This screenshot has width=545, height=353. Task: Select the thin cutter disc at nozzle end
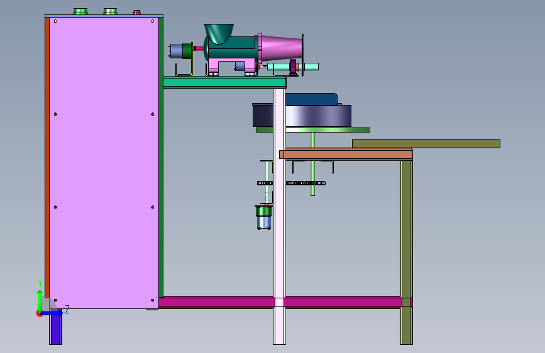303,55
